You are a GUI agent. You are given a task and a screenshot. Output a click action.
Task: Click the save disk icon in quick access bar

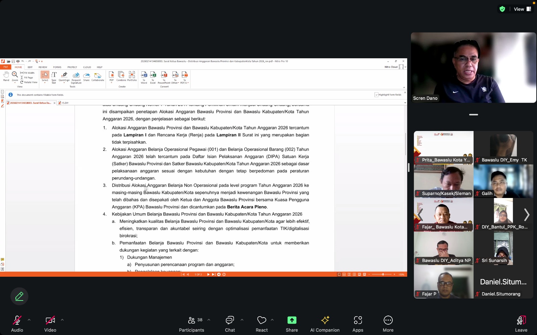(13, 61)
